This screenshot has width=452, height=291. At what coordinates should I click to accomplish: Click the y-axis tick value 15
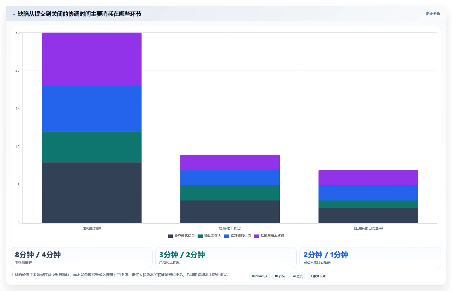click(17, 109)
